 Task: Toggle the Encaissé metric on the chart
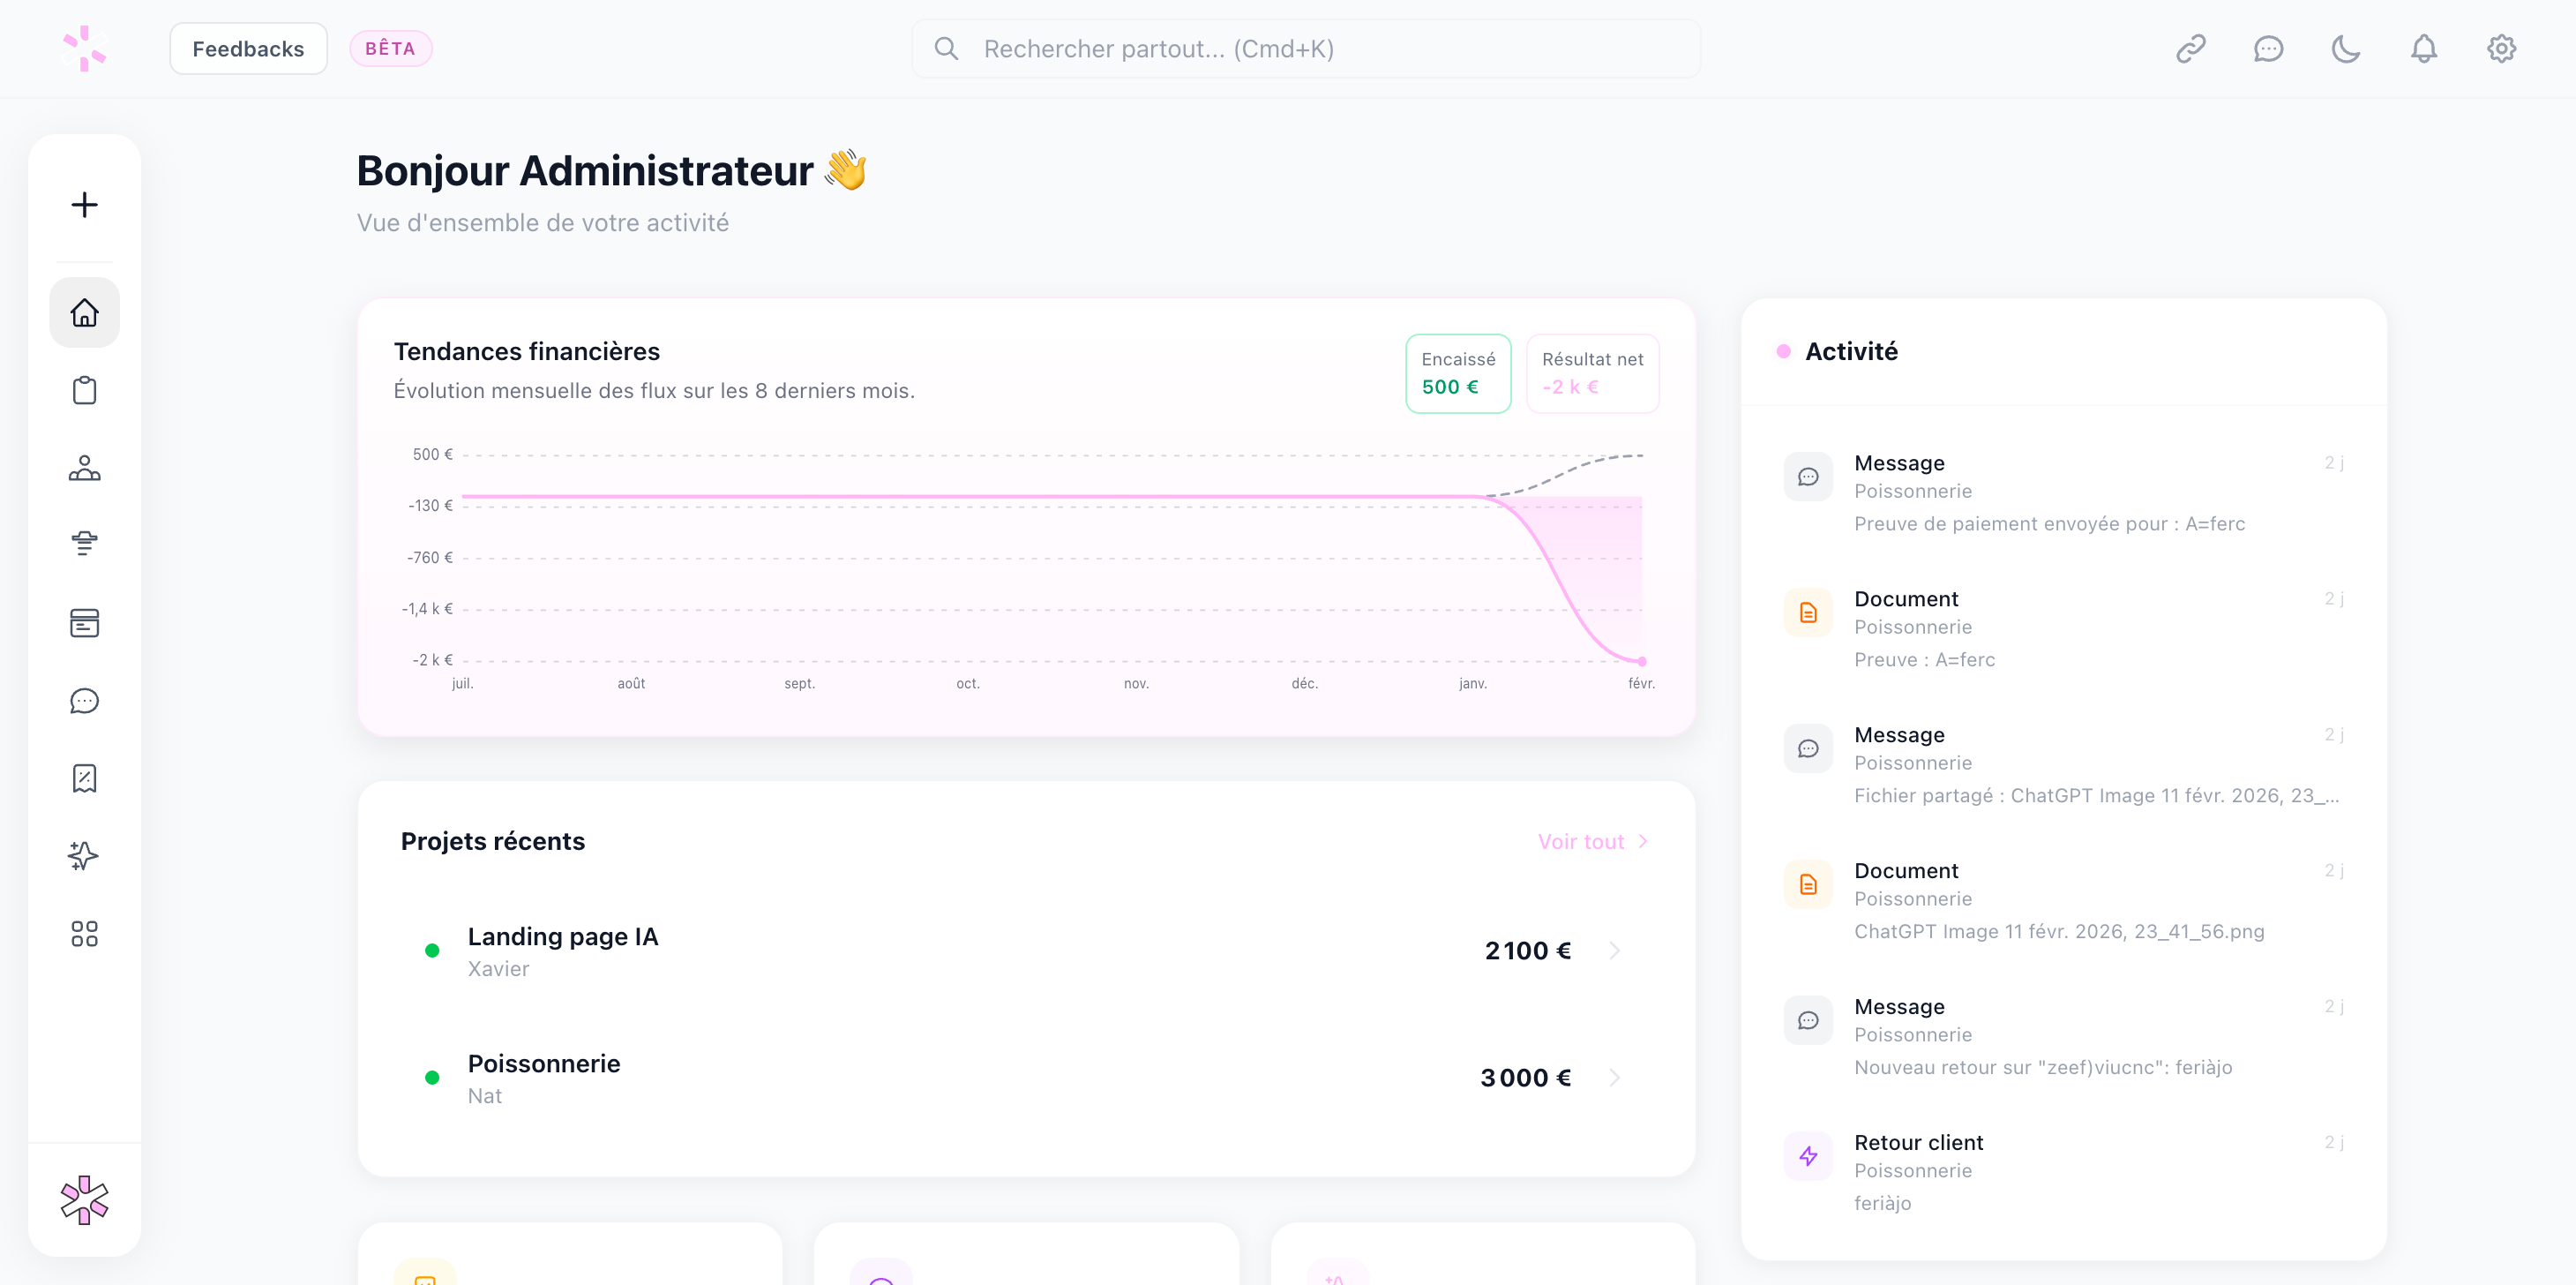click(1458, 373)
